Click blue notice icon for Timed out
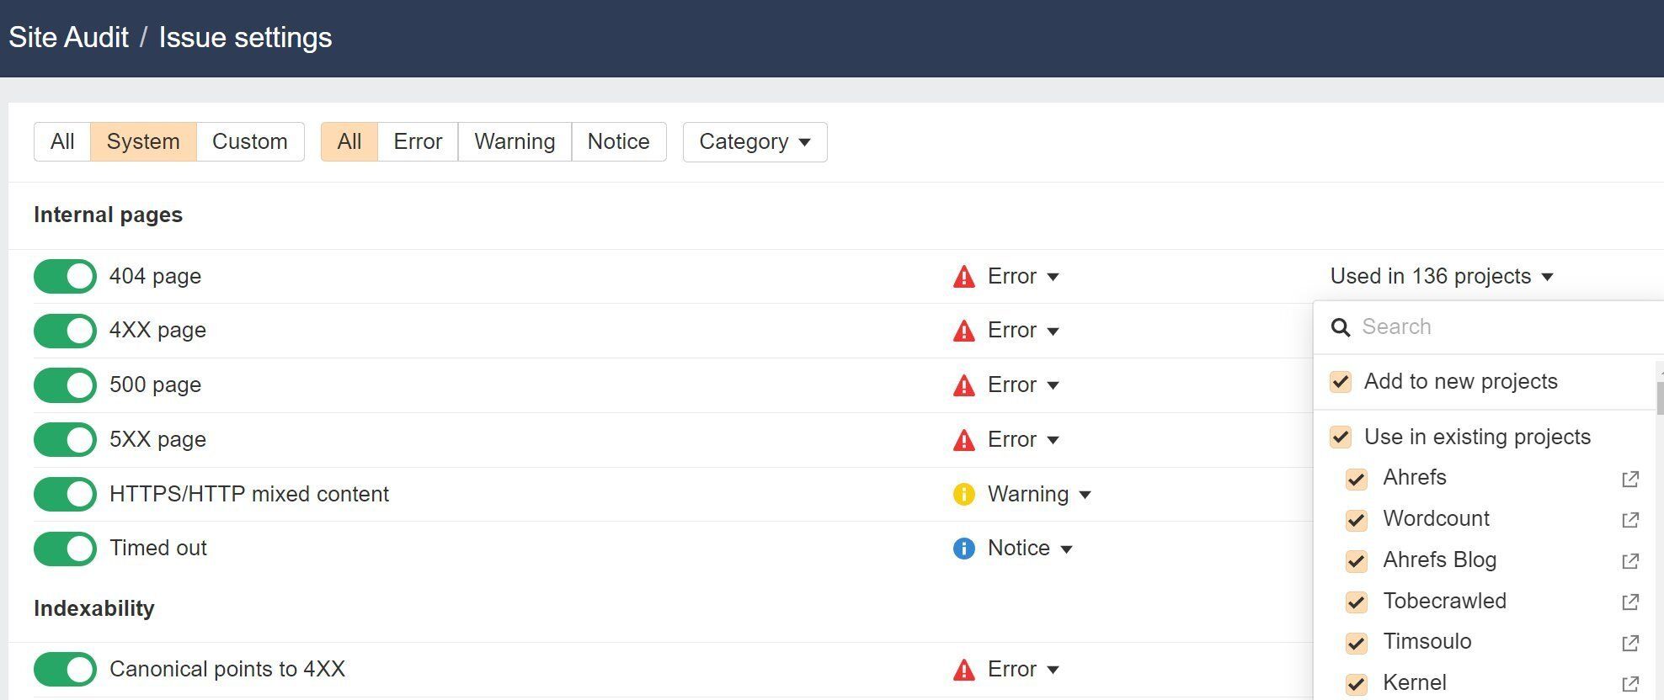The width and height of the screenshot is (1664, 700). click(963, 549)
